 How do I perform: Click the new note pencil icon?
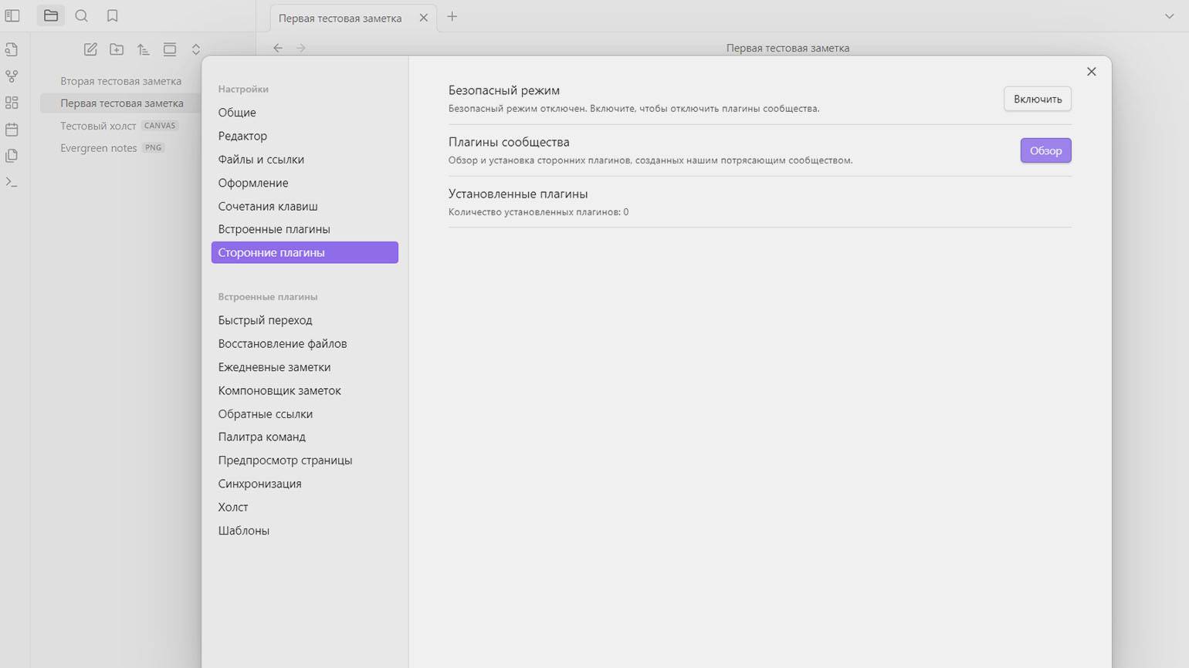tap(90, 49)
